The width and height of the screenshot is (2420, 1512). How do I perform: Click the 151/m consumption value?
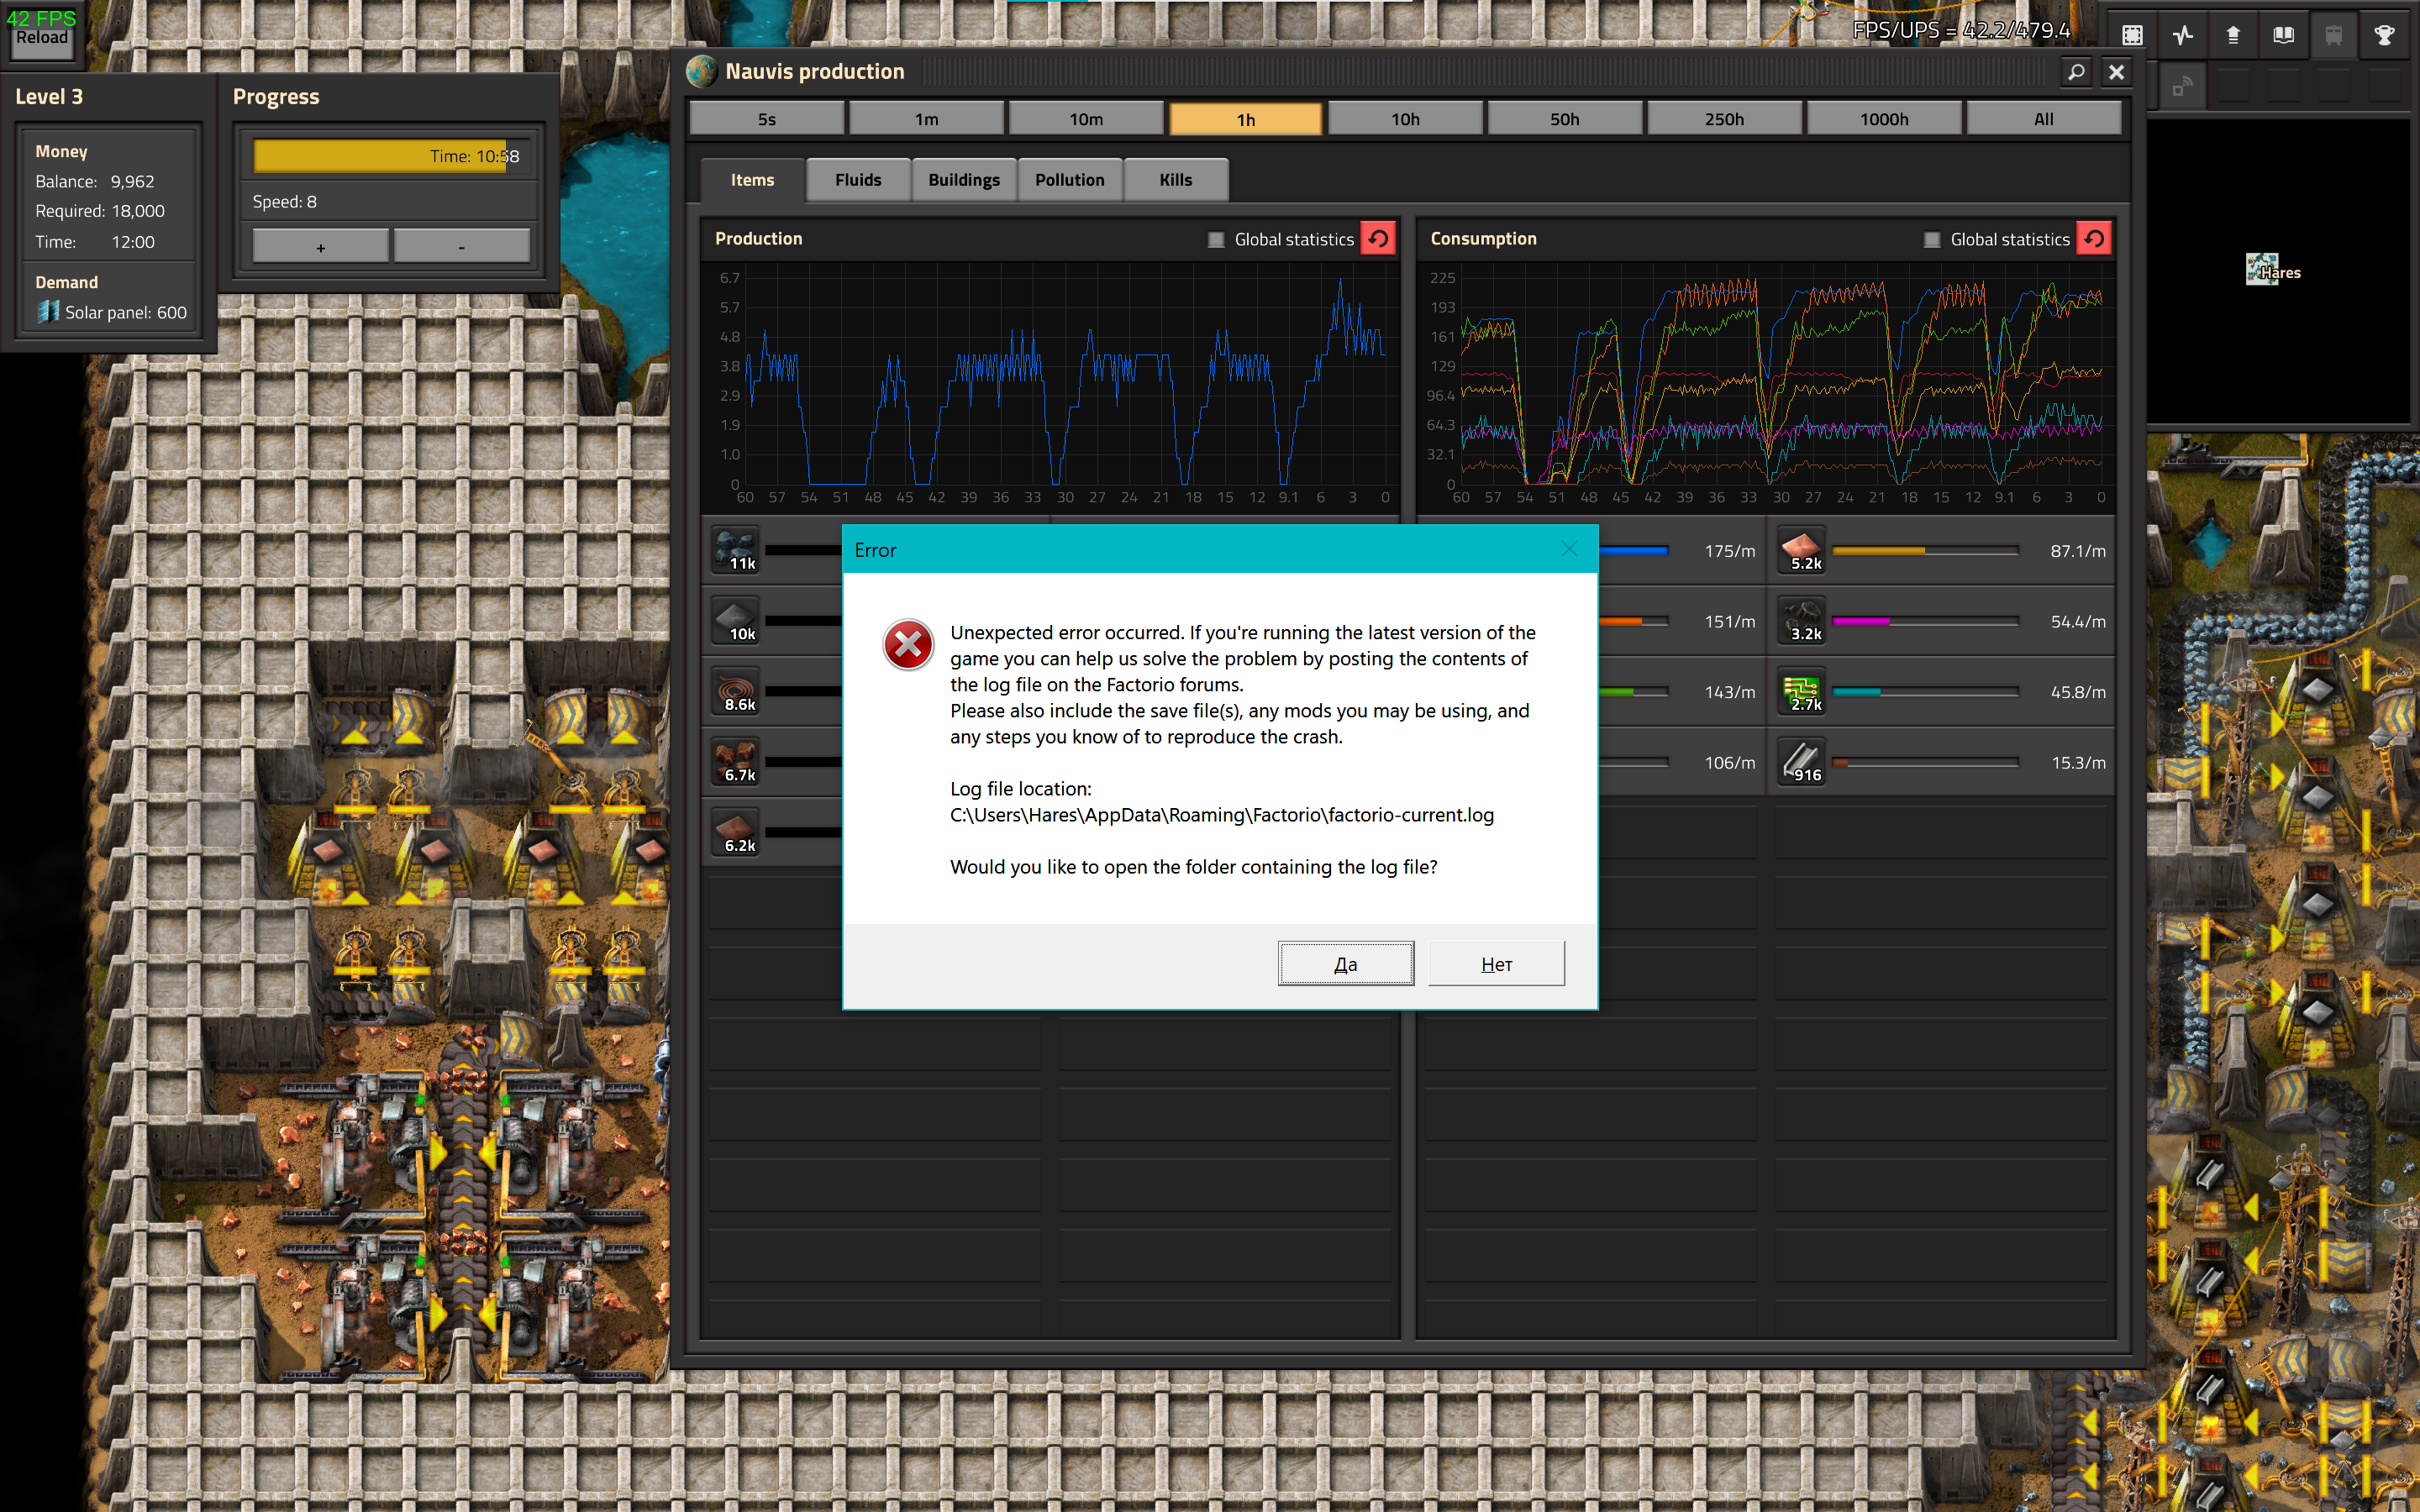(1729, 621)
